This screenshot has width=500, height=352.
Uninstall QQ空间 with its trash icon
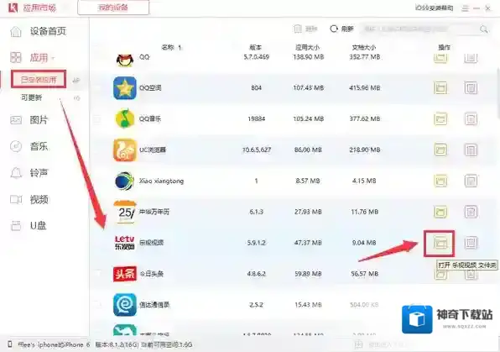point(471,88)
